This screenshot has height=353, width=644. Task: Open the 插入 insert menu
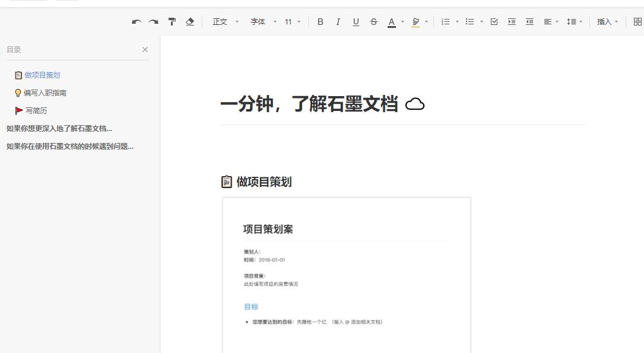pyautogui.click(x=607, y=22)
